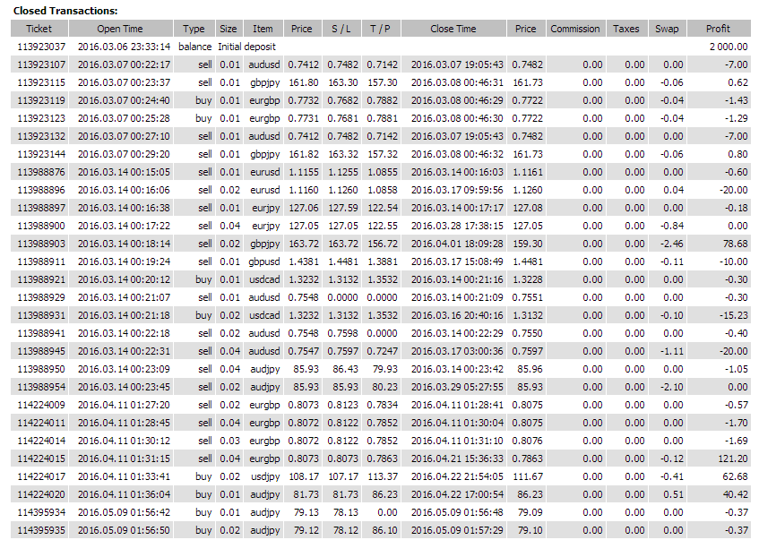The height and width of the screenshot is (540, 759).
Task: Click the 108.17 open price cell
Action: (304, 476)
